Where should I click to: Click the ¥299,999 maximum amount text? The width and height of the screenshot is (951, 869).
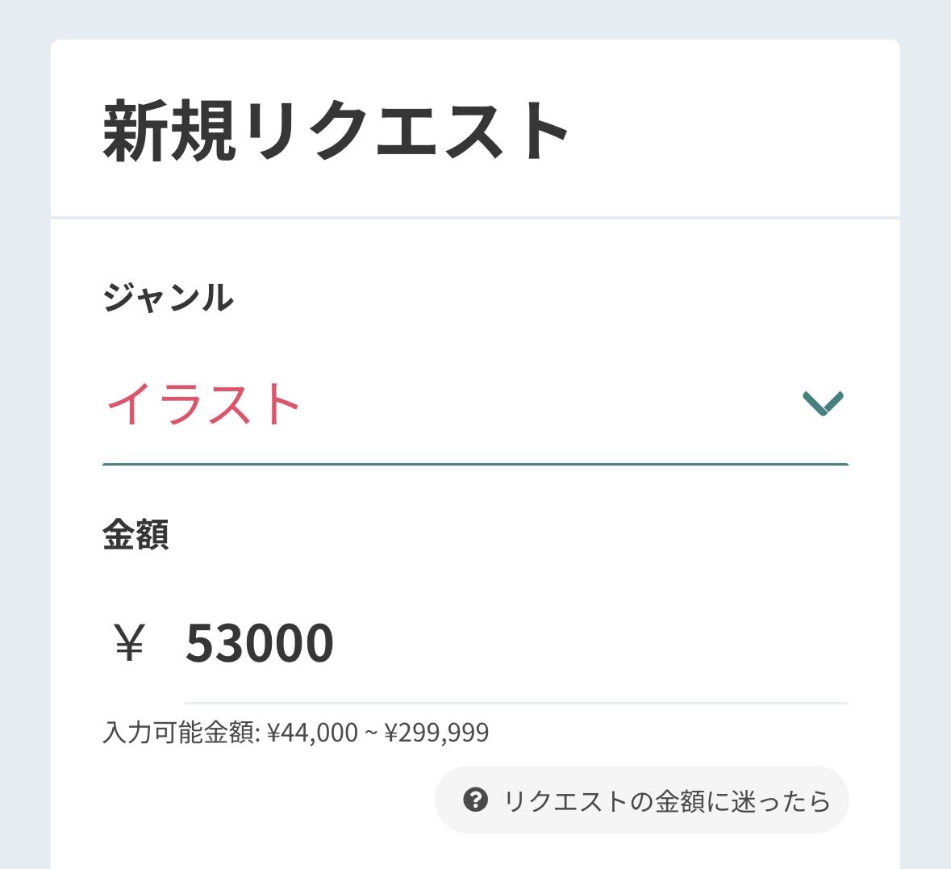point(436,733)
